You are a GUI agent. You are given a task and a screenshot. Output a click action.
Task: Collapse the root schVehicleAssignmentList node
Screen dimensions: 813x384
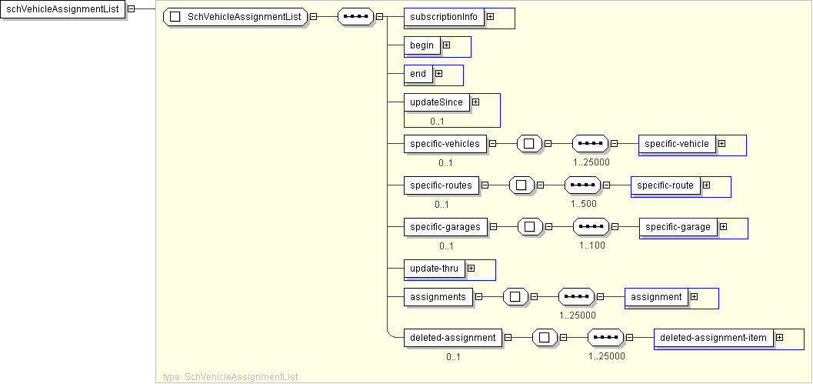[x=131, y=9]
